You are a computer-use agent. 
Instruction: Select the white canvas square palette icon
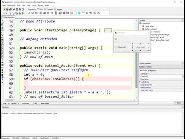tap(76, 13)
